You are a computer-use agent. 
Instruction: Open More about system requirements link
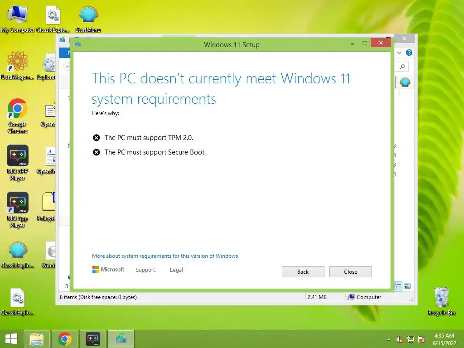(x=165, y=256)
